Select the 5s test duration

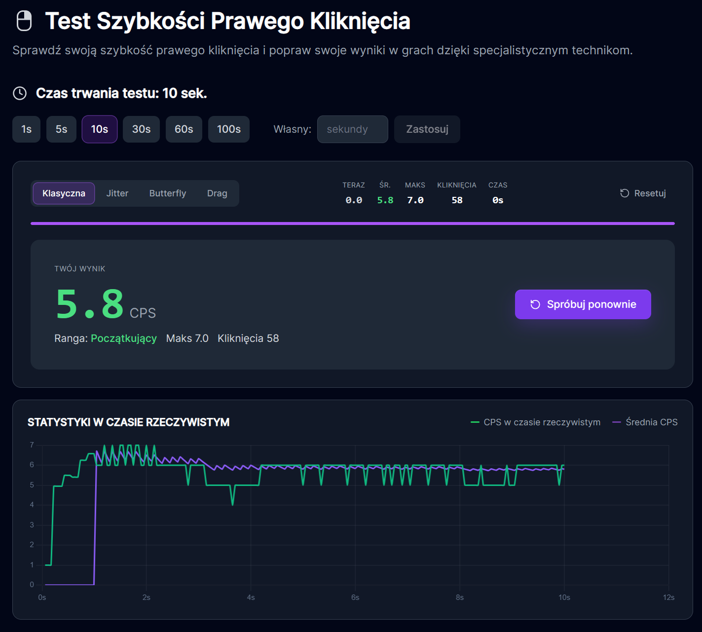click(61, 129)
